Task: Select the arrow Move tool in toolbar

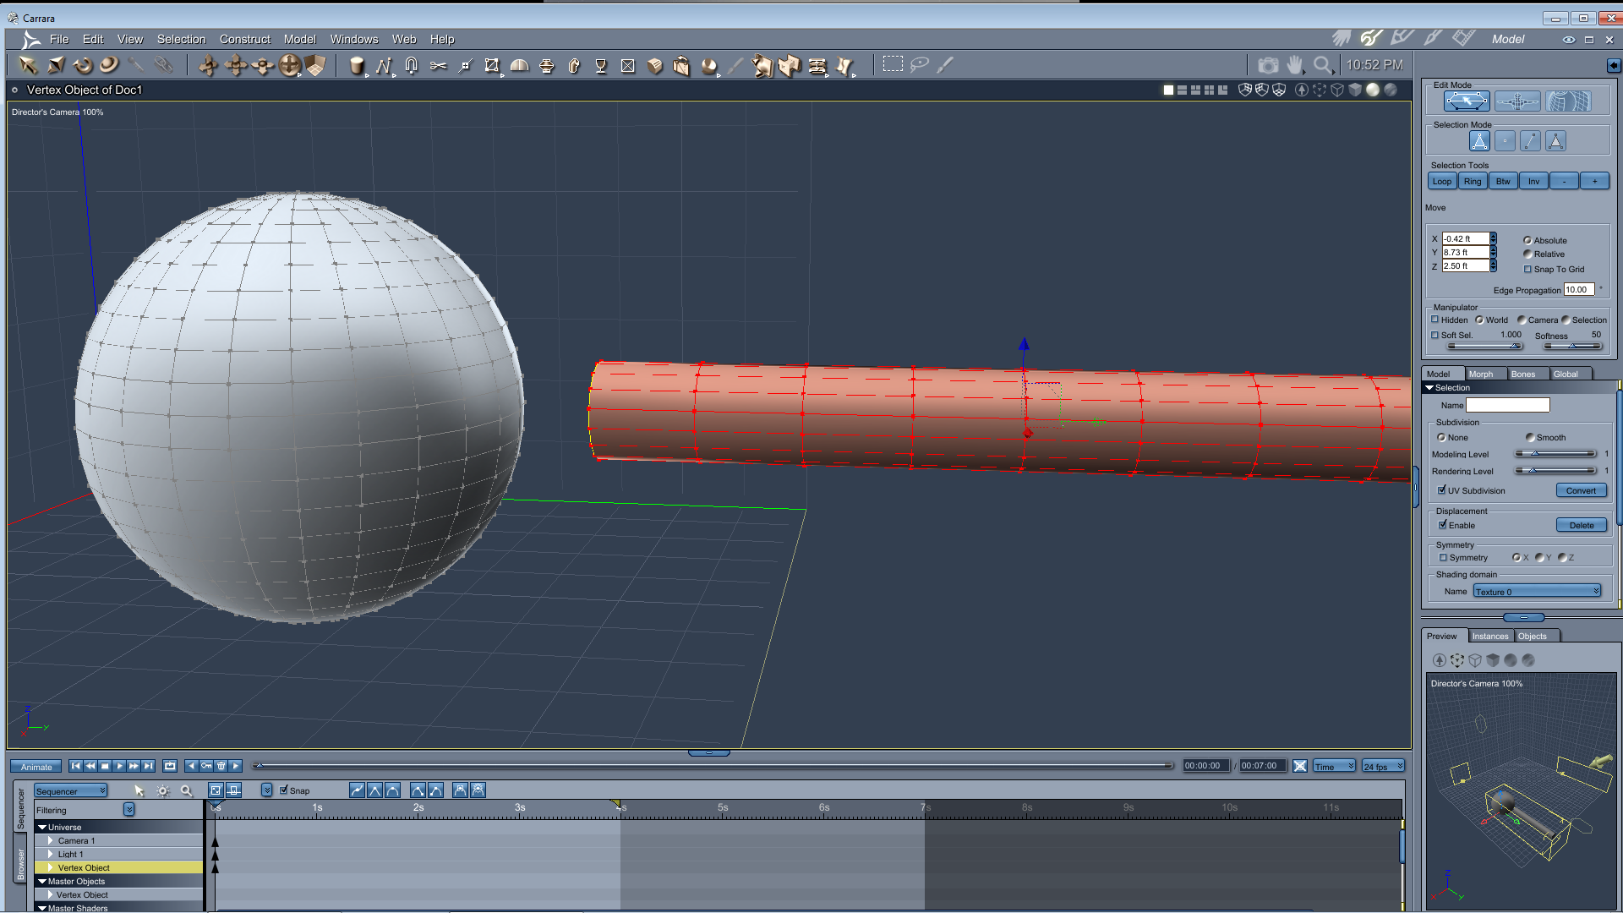Action: tap(27, 65)
